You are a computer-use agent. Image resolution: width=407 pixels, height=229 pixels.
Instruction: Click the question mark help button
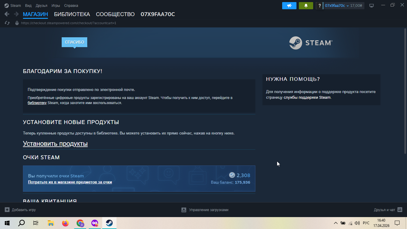(x=319, y=6)
